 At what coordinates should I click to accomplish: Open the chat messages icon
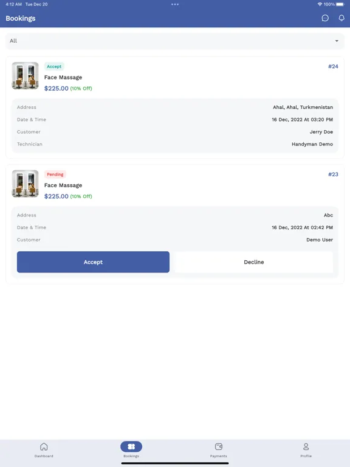[325, 18]
